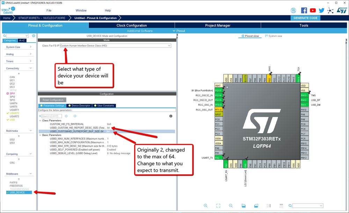Rotate chip view counter-clockwise
349x213 pixels.
coord(256,206)
